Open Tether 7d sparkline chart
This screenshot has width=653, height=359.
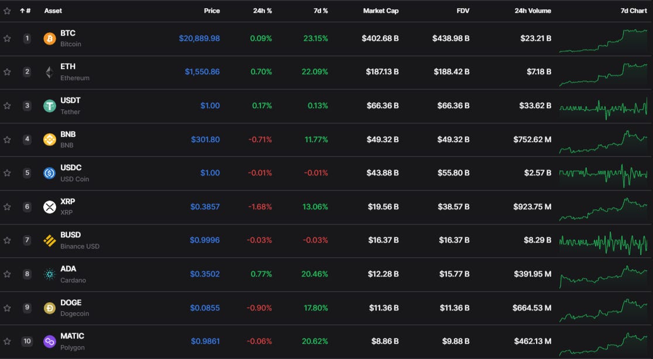point(603,108)
